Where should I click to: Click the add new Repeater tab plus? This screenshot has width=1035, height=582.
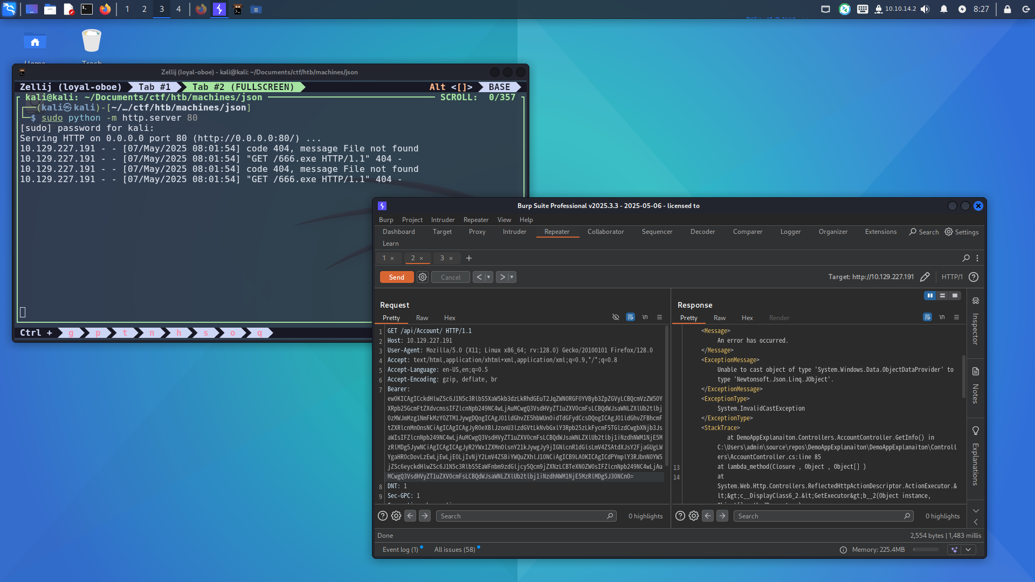pos(469,258)
